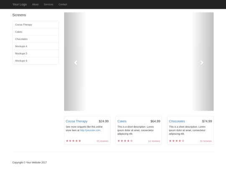Choose Mockups 4 in sidebar list
This screenshot has height=169, width=226.
36,46
